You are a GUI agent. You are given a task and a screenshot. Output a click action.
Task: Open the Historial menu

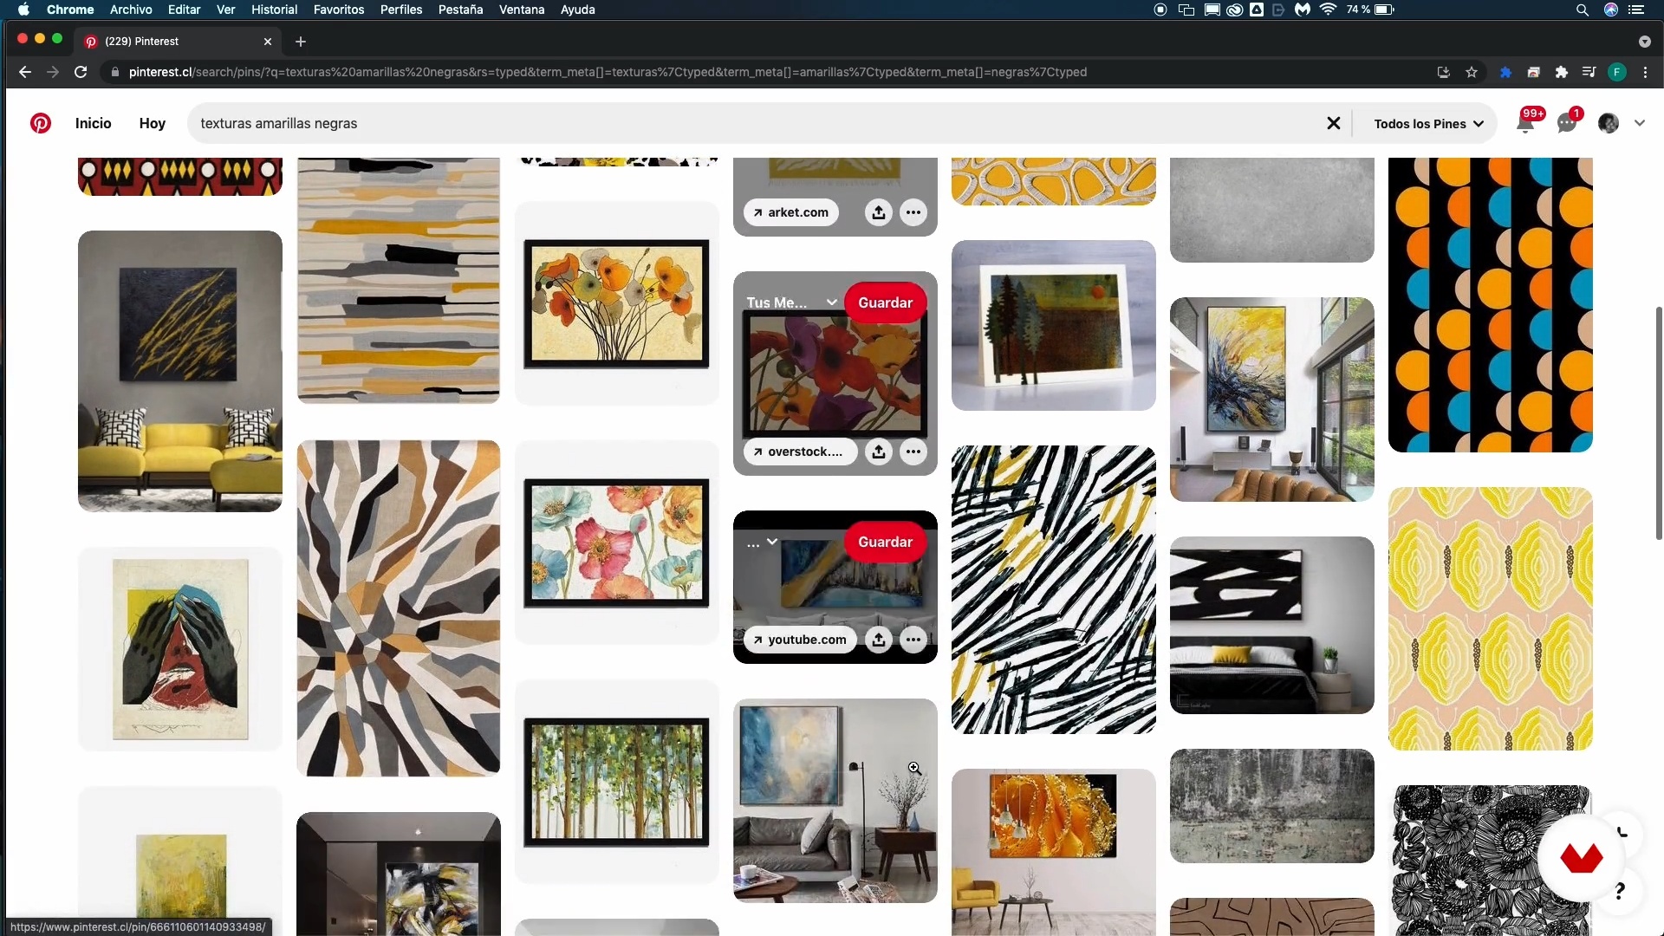point(274,10)
